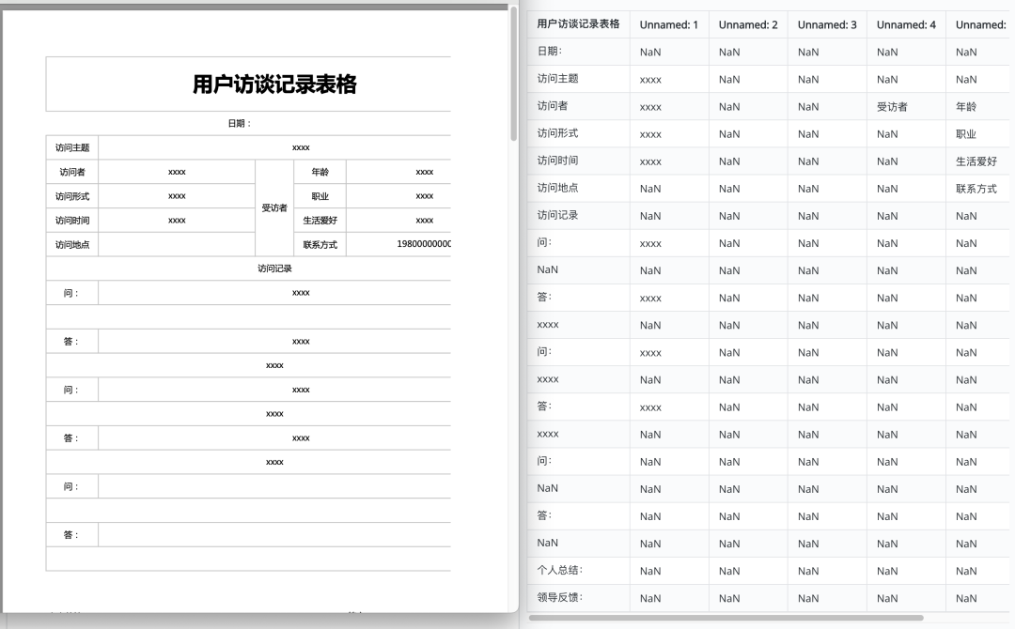Click the 访问地点 cell in the document form
1015x629 pixels.
click(x=71, y=244)
